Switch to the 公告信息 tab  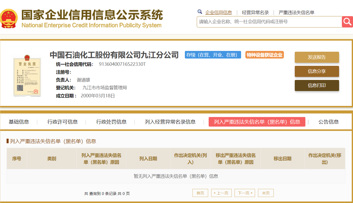point(329,122)
